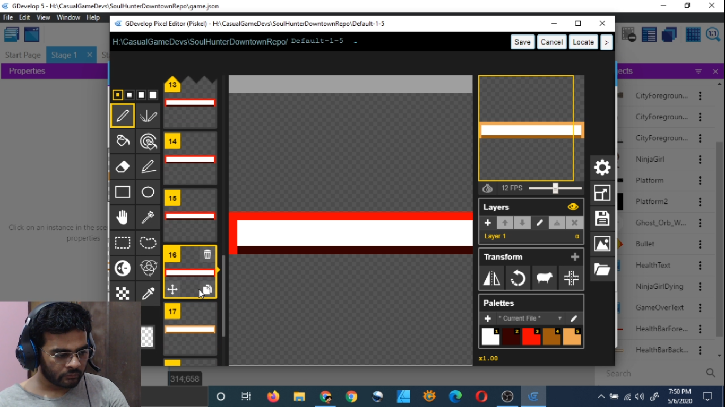Create new palette with plus button
725x407 pixels.
[488, 318]
